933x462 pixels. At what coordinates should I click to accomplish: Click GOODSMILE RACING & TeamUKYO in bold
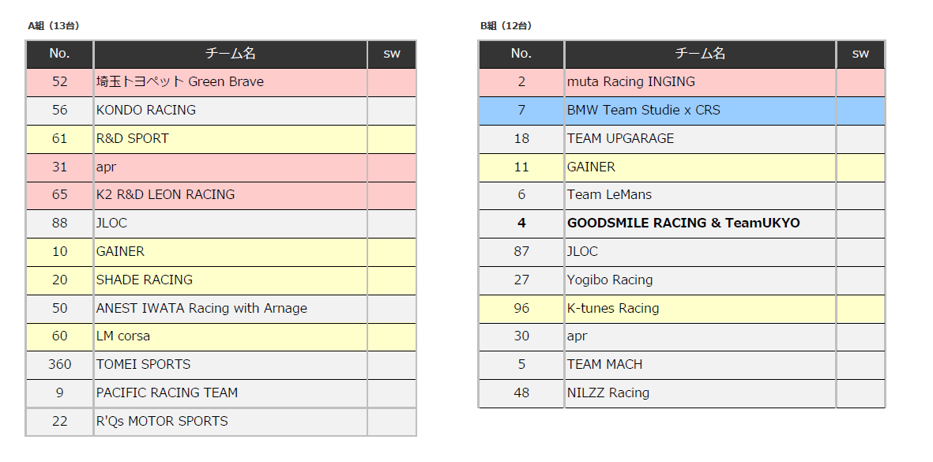click(683, 223)
